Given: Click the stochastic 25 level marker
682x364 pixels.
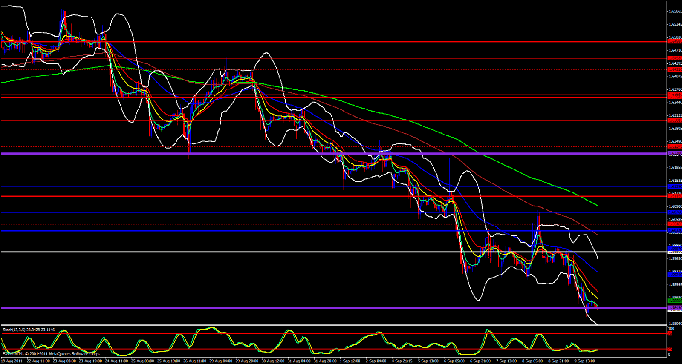Looking at the screenshot, I should click(x=670, y=349).
